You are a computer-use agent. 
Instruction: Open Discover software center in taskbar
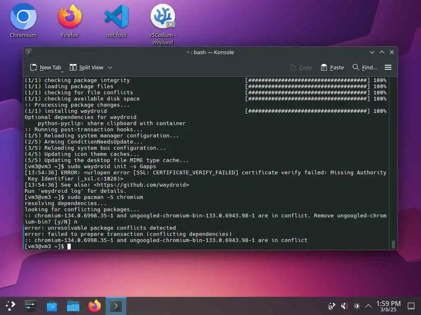[x=51, y=306]
